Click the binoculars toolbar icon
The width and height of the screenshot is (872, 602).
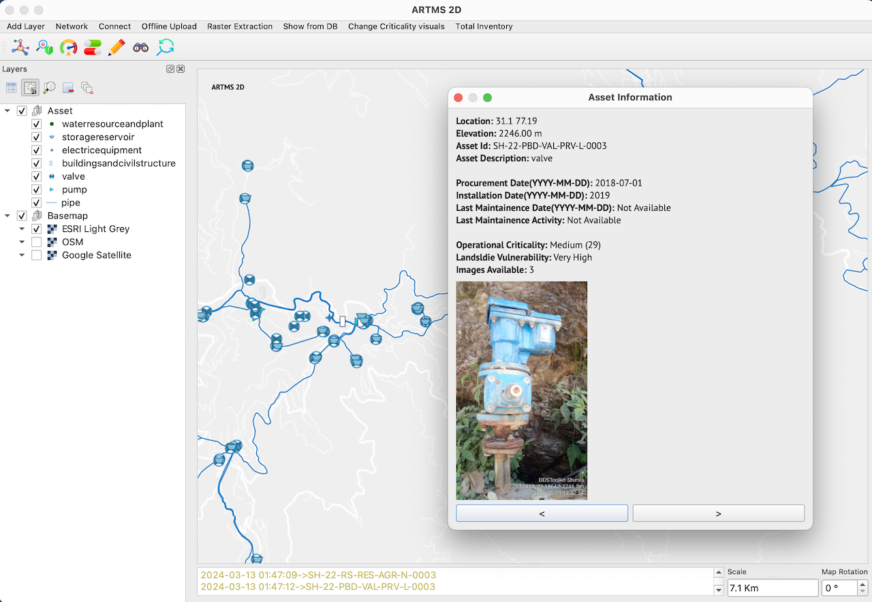(141, 48)
